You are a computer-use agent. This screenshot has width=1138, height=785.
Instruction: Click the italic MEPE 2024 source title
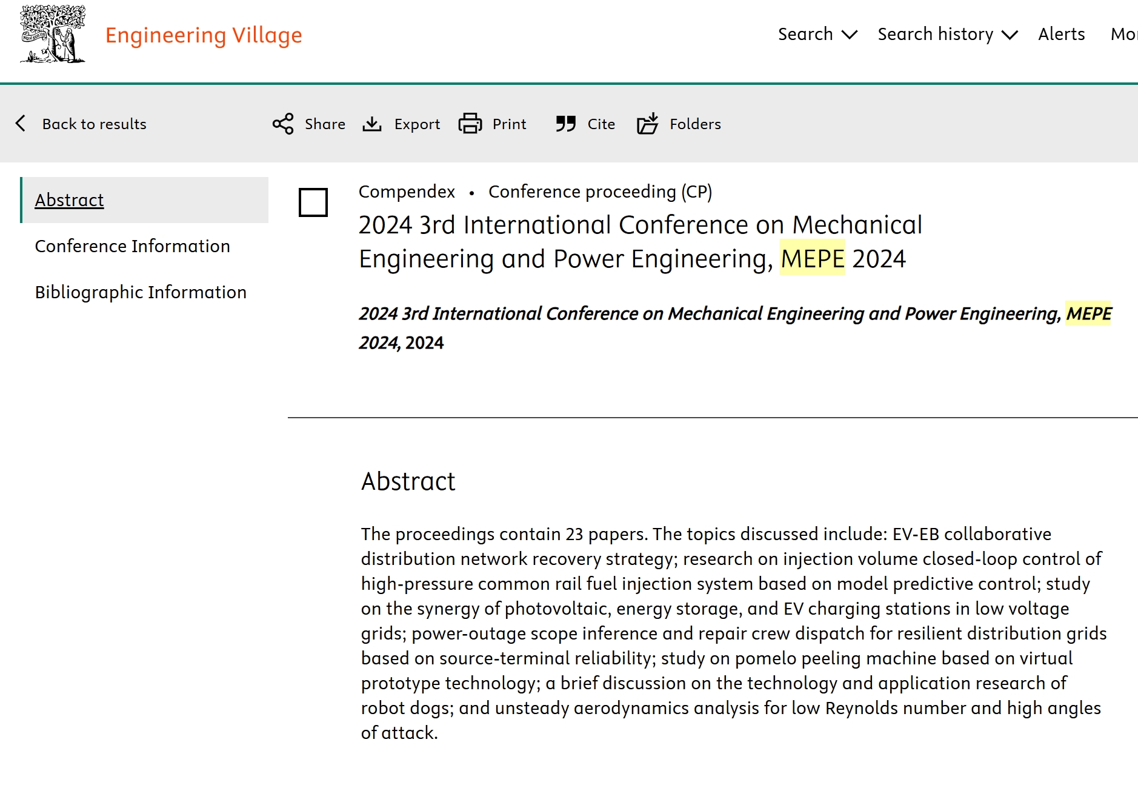pyautogui.click(x=734, y=314)
